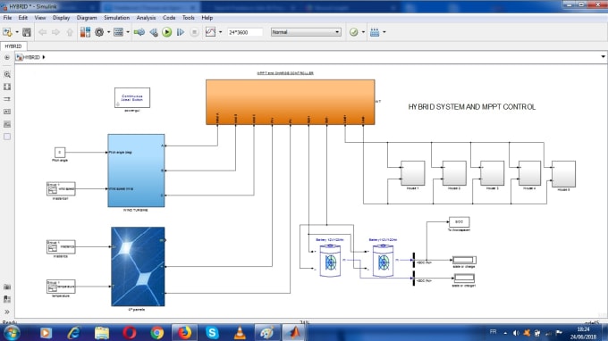
Task: Open the Simulation menu
Action: [117, 18]
